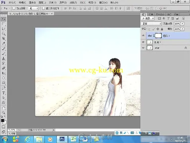Click the Lock All padlock icon in Layers panel
The height and width of the screenshot is (143, 190).
(x=162, y=29)
